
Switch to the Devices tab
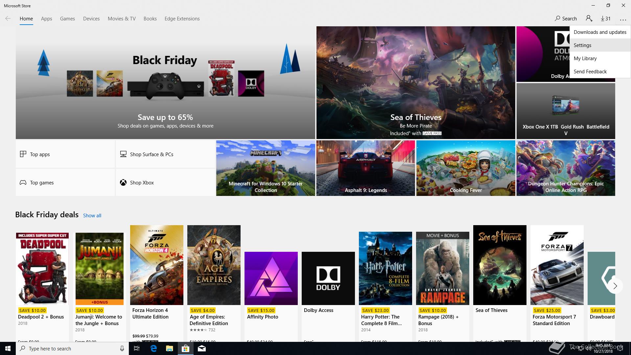91,19
